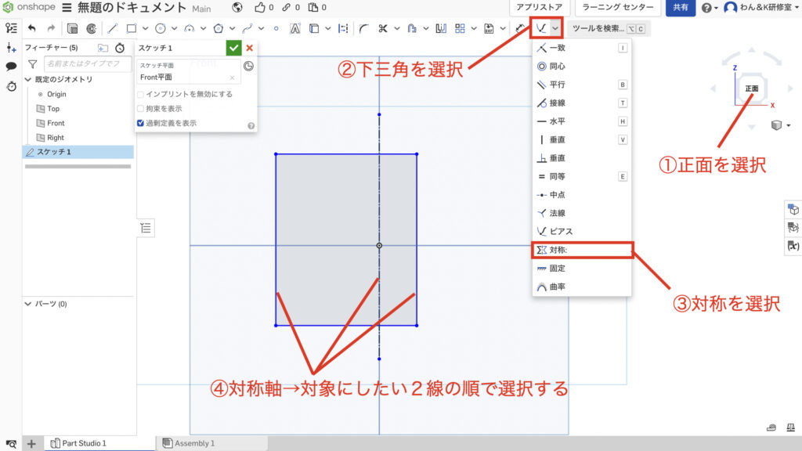Select the Spline sketch tool
Screen dimensions: 802x451
click(247, 29)
